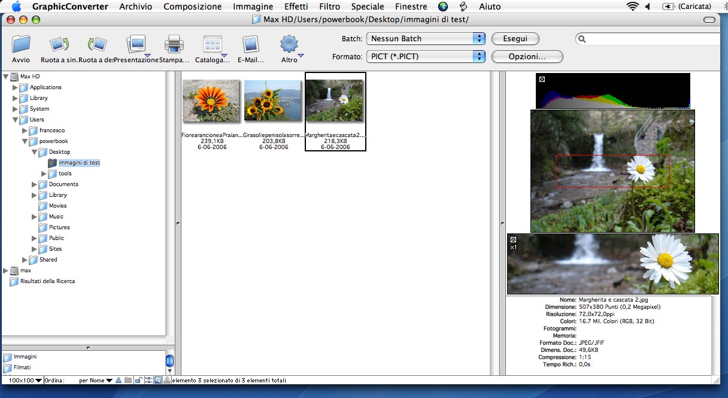This screenshot has width=728, height=398.
Task: Close the histogram via its checkbox
Action: click(541, 79)
